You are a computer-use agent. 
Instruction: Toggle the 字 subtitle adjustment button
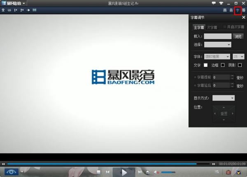(238, 10)
